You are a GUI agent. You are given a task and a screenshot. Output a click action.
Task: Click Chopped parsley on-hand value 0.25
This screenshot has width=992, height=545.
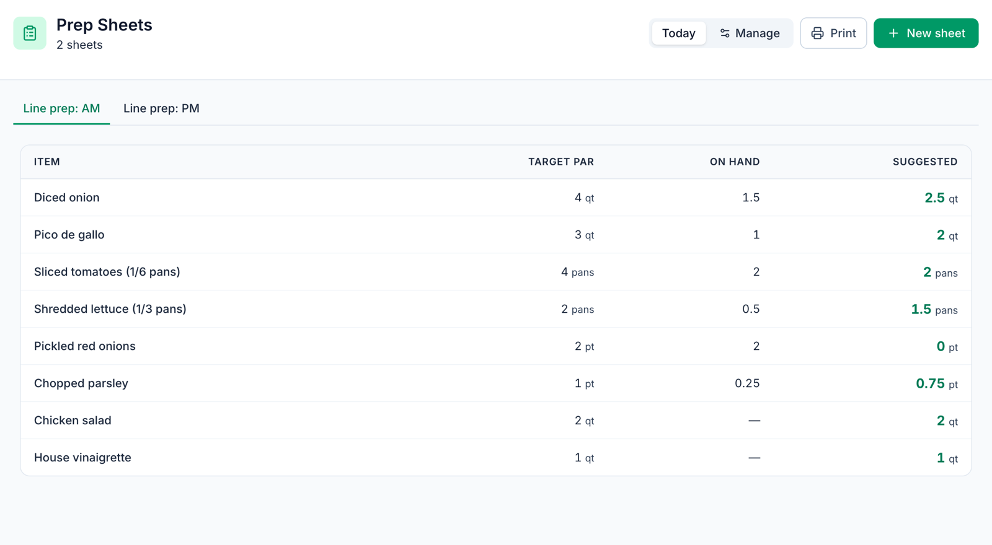[747, 383]
